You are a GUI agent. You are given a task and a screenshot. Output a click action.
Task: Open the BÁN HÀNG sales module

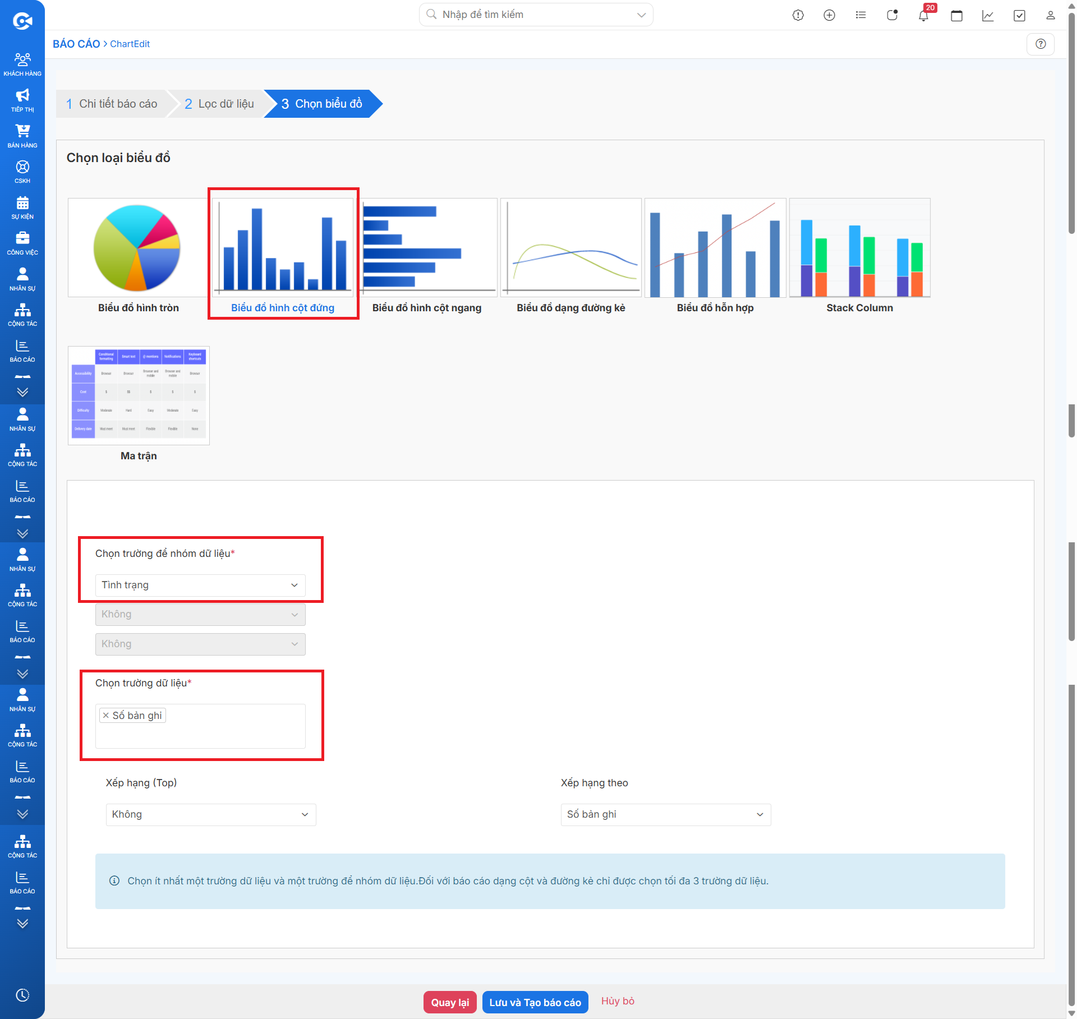click(22, 136)
